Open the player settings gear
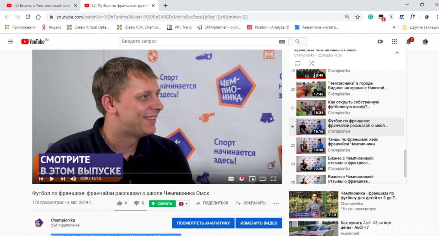439x236 pixels. (x=242, y=179)
